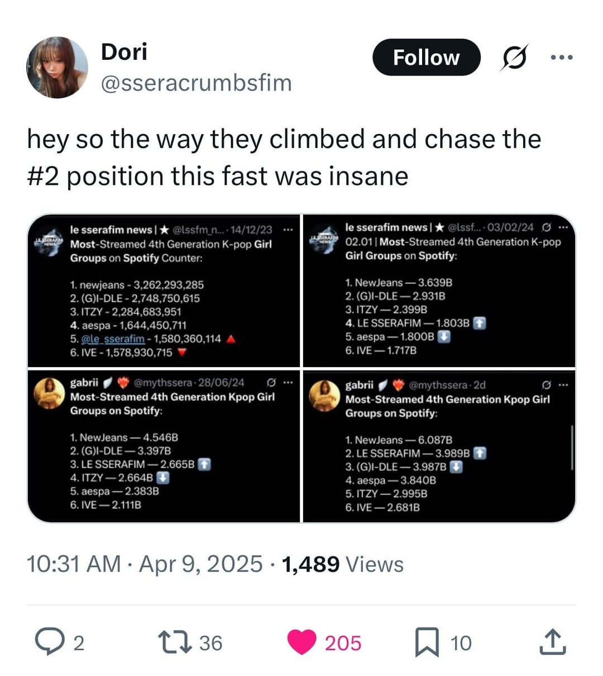Open the three-dot more options menu
This screenshot has height=676, width=603.
click(x=561, y=58)
